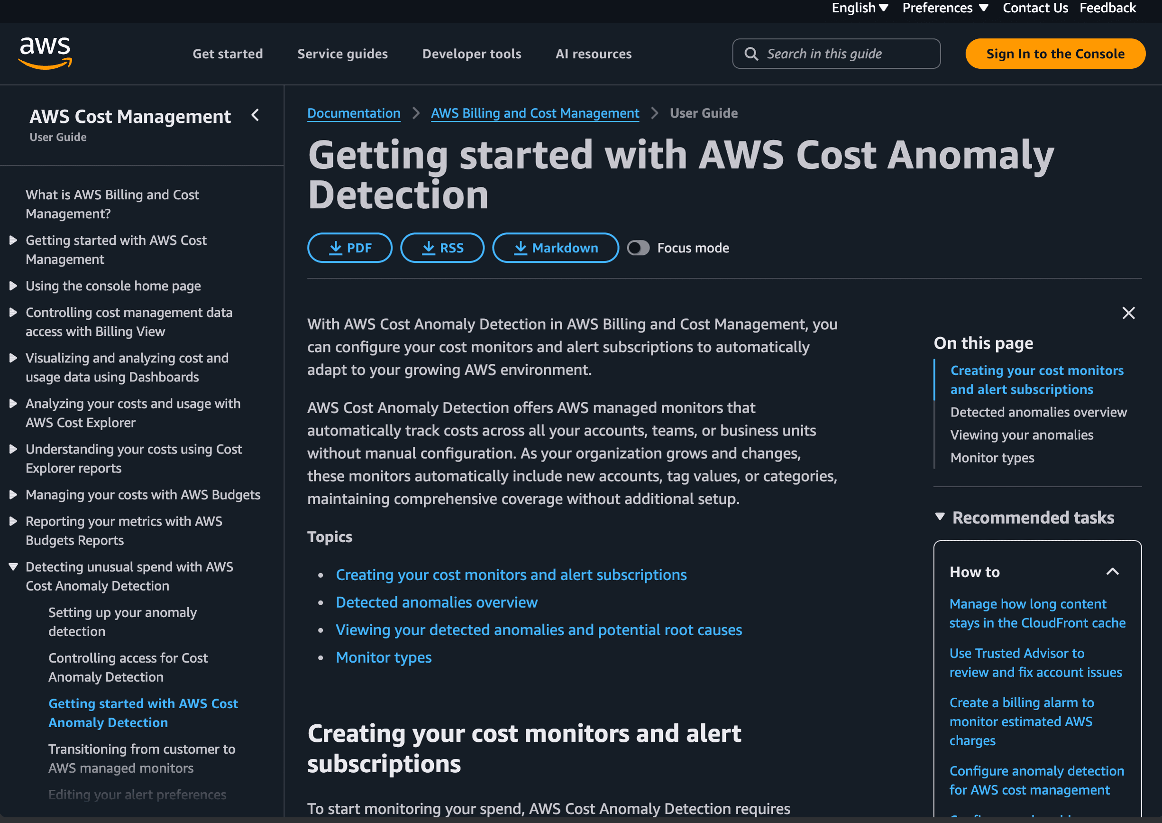The height and width of the screenshot is (823, 1162).
Task: Open the Service guides menu
Action: pos(342,54)
